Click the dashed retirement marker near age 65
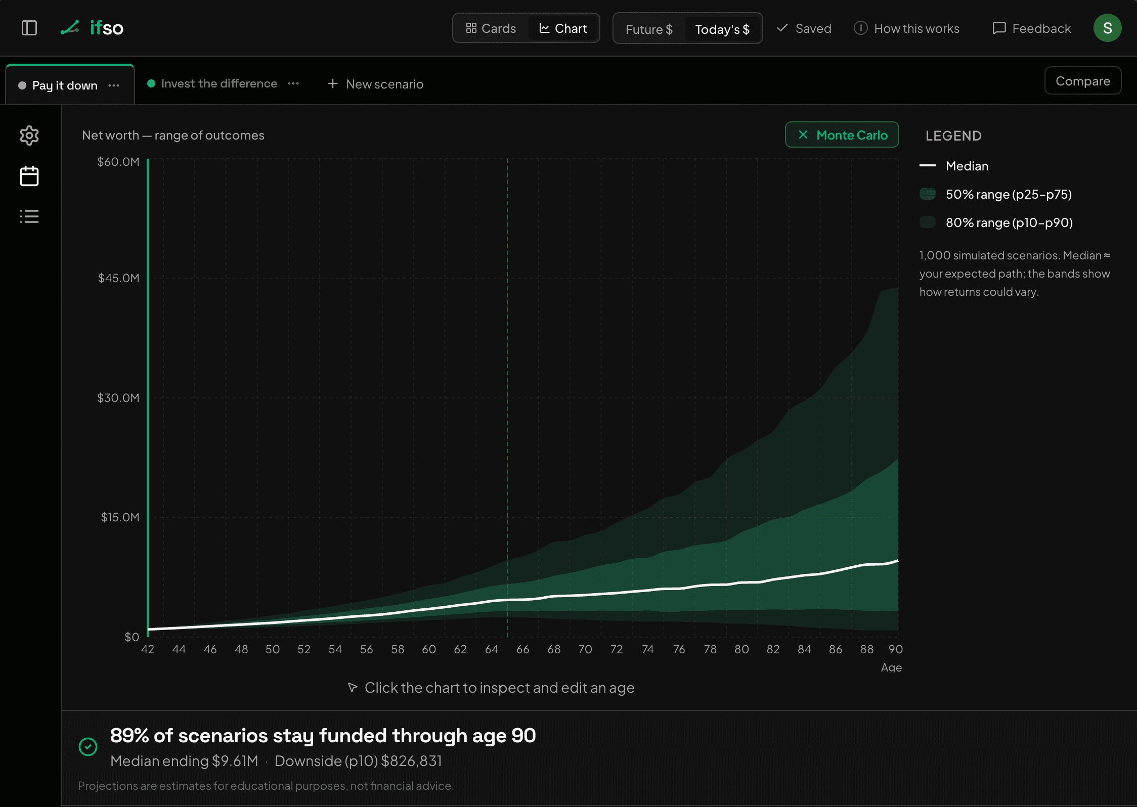Screen dimensions: 1137x807 tap(507, 397)
